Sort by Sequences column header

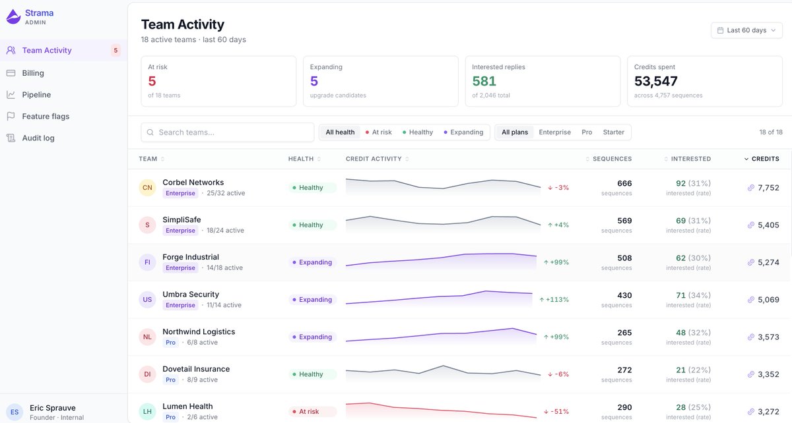pos(609,159)
